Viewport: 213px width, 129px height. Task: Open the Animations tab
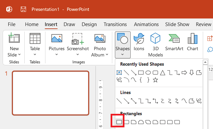pos(146,24)
